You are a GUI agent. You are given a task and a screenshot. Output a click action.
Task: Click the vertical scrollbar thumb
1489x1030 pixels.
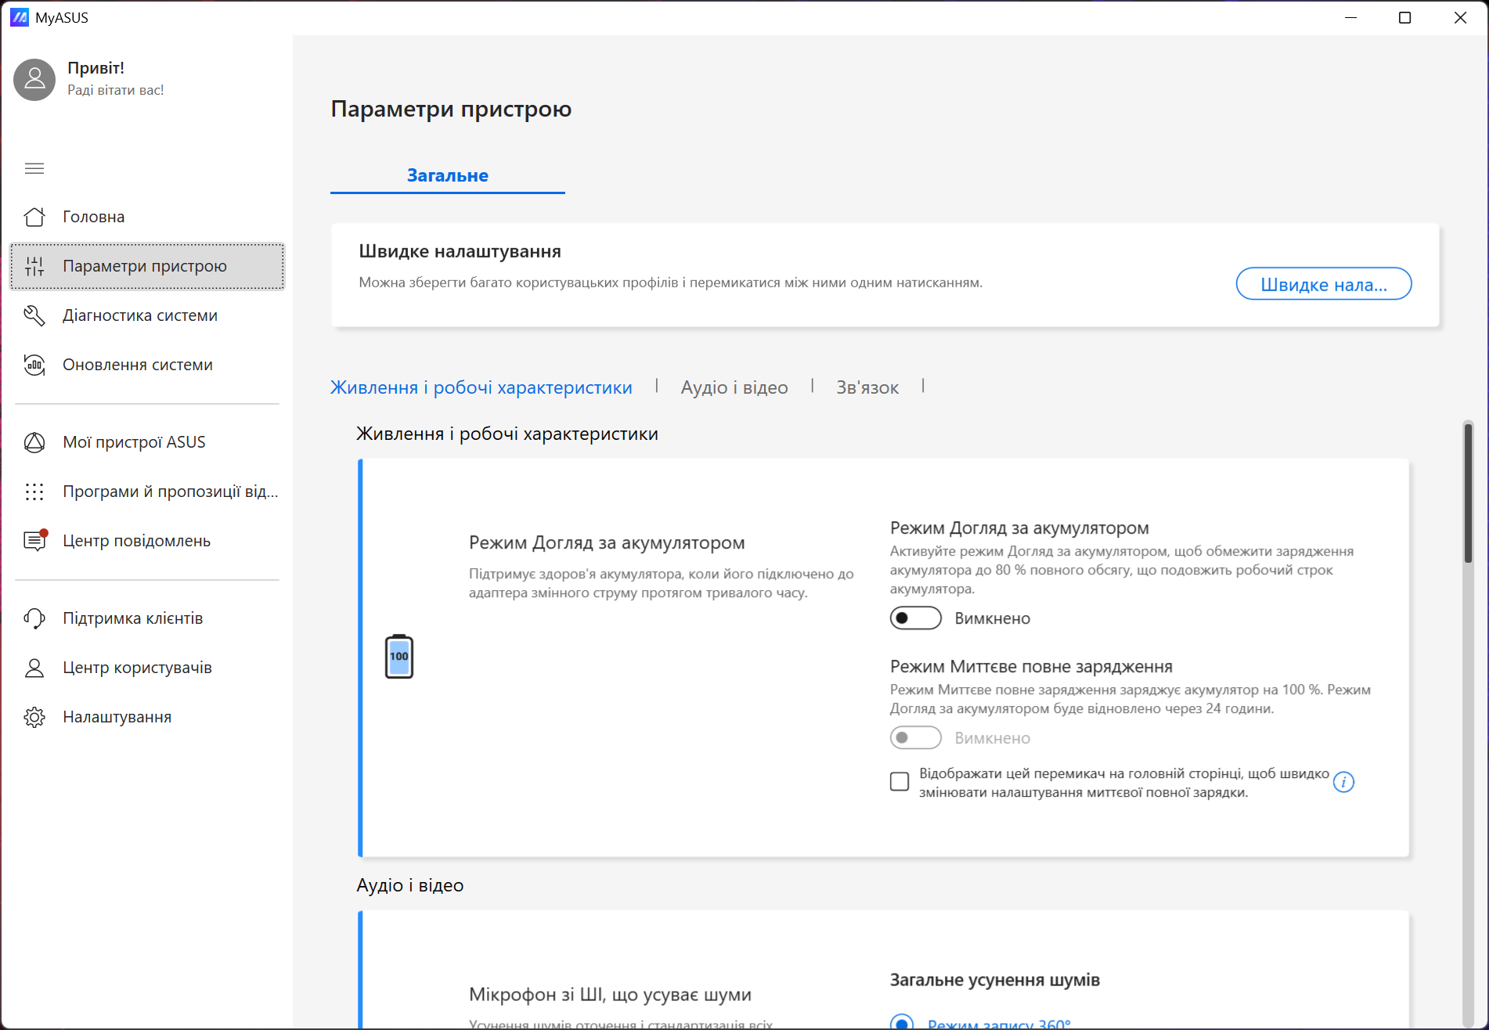[x=1468, y=493]
